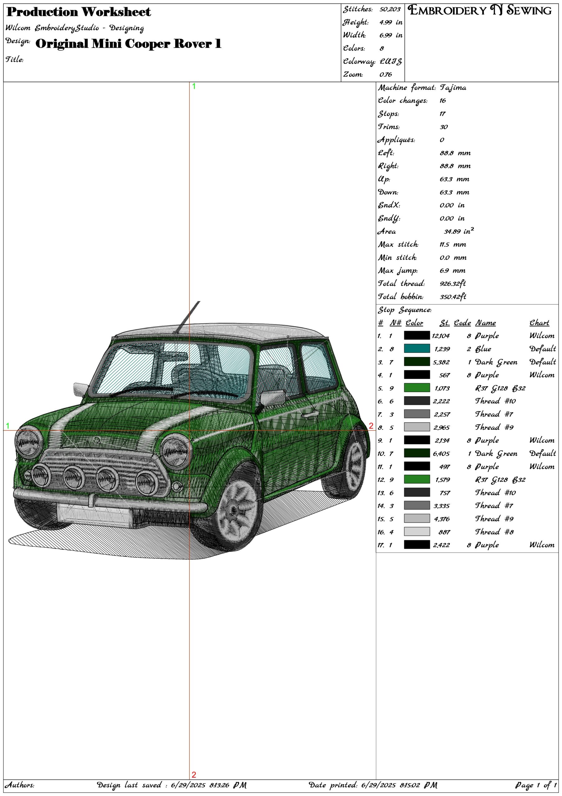Viewport: 562px width, 796px height.
Task: Click the 'Authors:' footer label
Action: click(20, 785)
